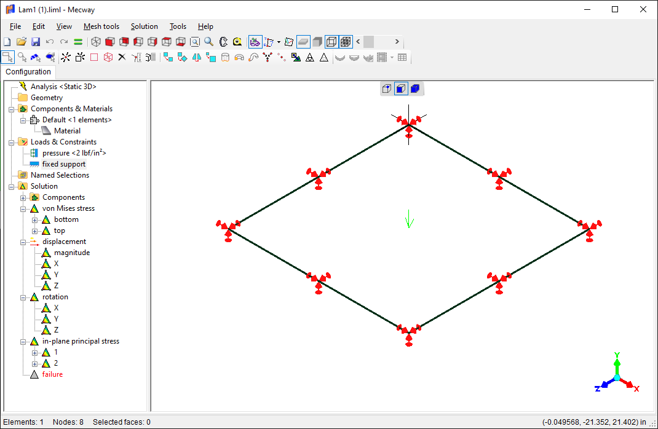Collapse the Loads & Constraints node
658x429 pixels.
[11, 143]
